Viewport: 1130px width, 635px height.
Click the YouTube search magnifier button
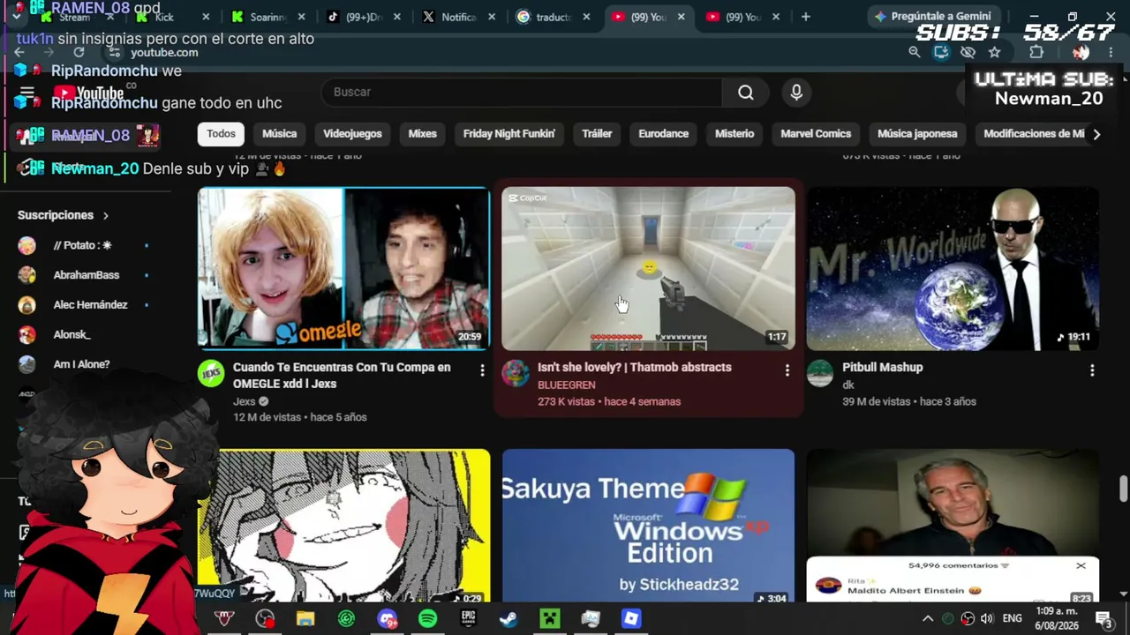point(746,93)
